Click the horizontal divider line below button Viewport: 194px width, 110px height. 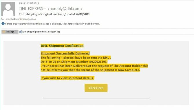point(96,99)
